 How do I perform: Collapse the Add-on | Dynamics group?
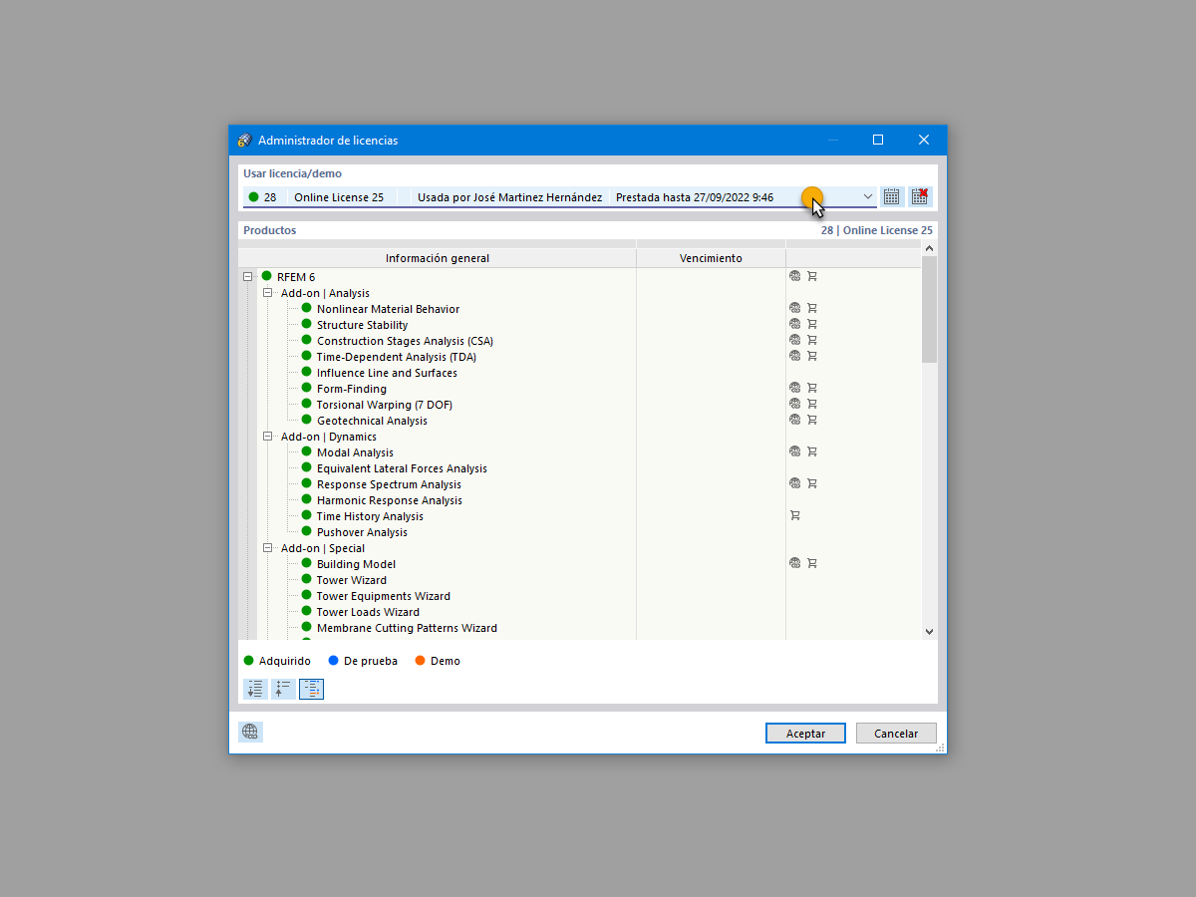point(267,437)
